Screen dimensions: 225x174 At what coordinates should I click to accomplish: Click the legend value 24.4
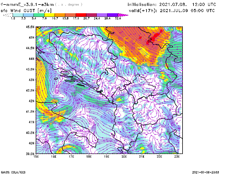coord(97,18)
